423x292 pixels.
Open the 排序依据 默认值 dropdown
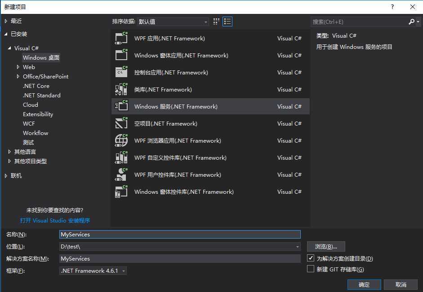tap(173, 22)
